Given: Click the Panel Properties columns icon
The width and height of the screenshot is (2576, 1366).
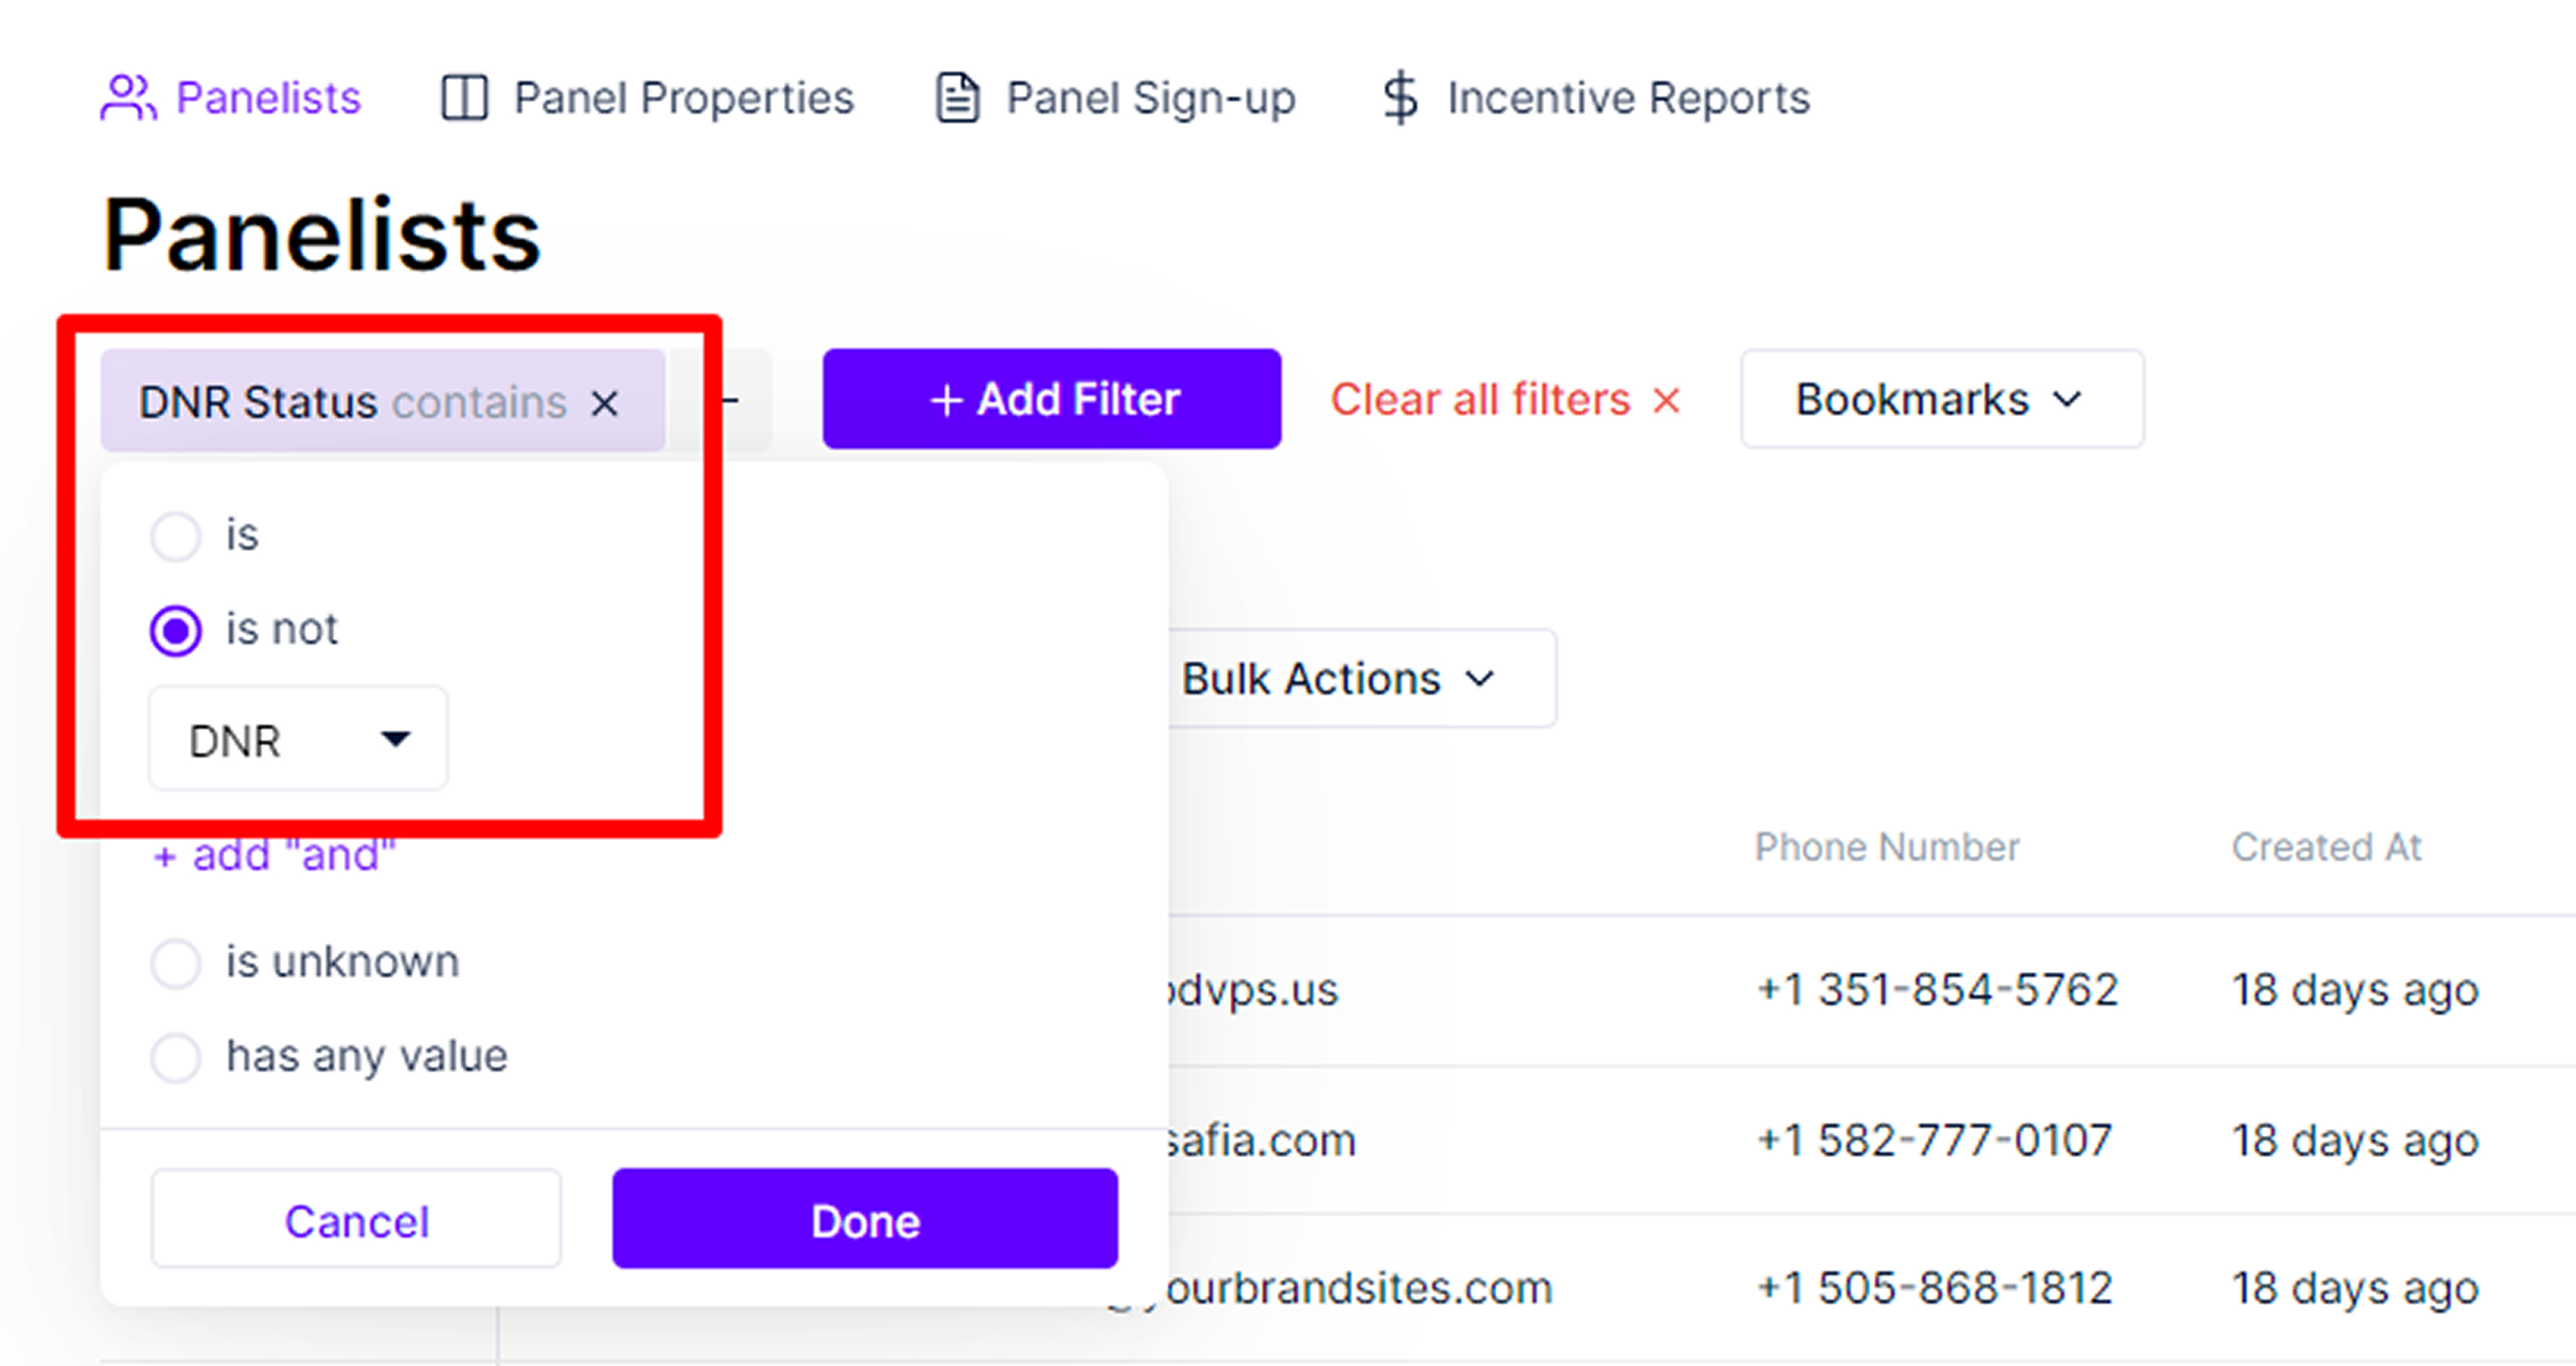Looking at the screenshot, I should coord(464,98).
